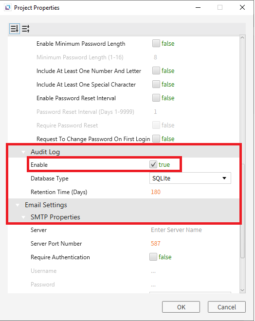Screen dimensions: 255x321
Task: Click the scrollbar down arrow
Action: click(x=242, y=290)
